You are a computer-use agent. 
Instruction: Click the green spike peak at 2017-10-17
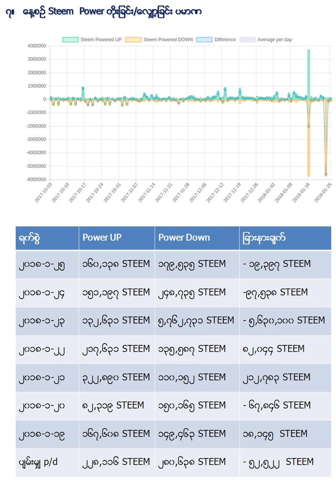coord(83,88)
